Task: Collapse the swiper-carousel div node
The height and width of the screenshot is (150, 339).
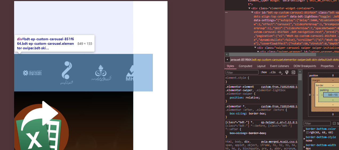Action: 255,48
